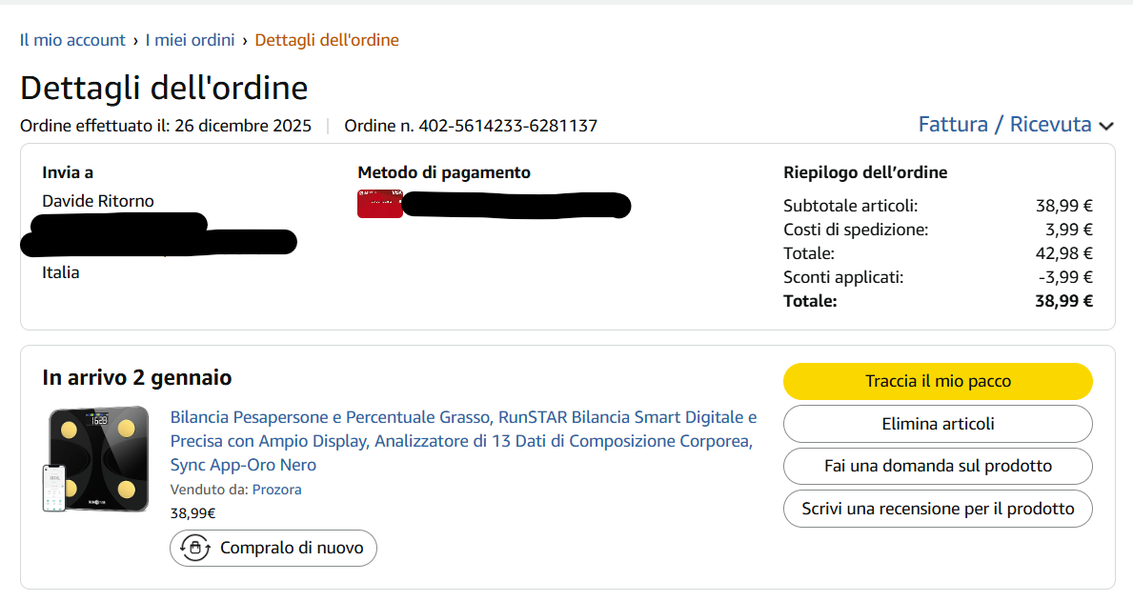Click the In arrivo 2 gennaio heading

(x=137, y=378)
